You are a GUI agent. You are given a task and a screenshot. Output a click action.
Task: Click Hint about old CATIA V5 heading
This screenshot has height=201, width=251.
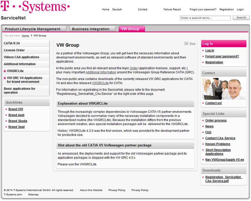click(x=105, y=145)
